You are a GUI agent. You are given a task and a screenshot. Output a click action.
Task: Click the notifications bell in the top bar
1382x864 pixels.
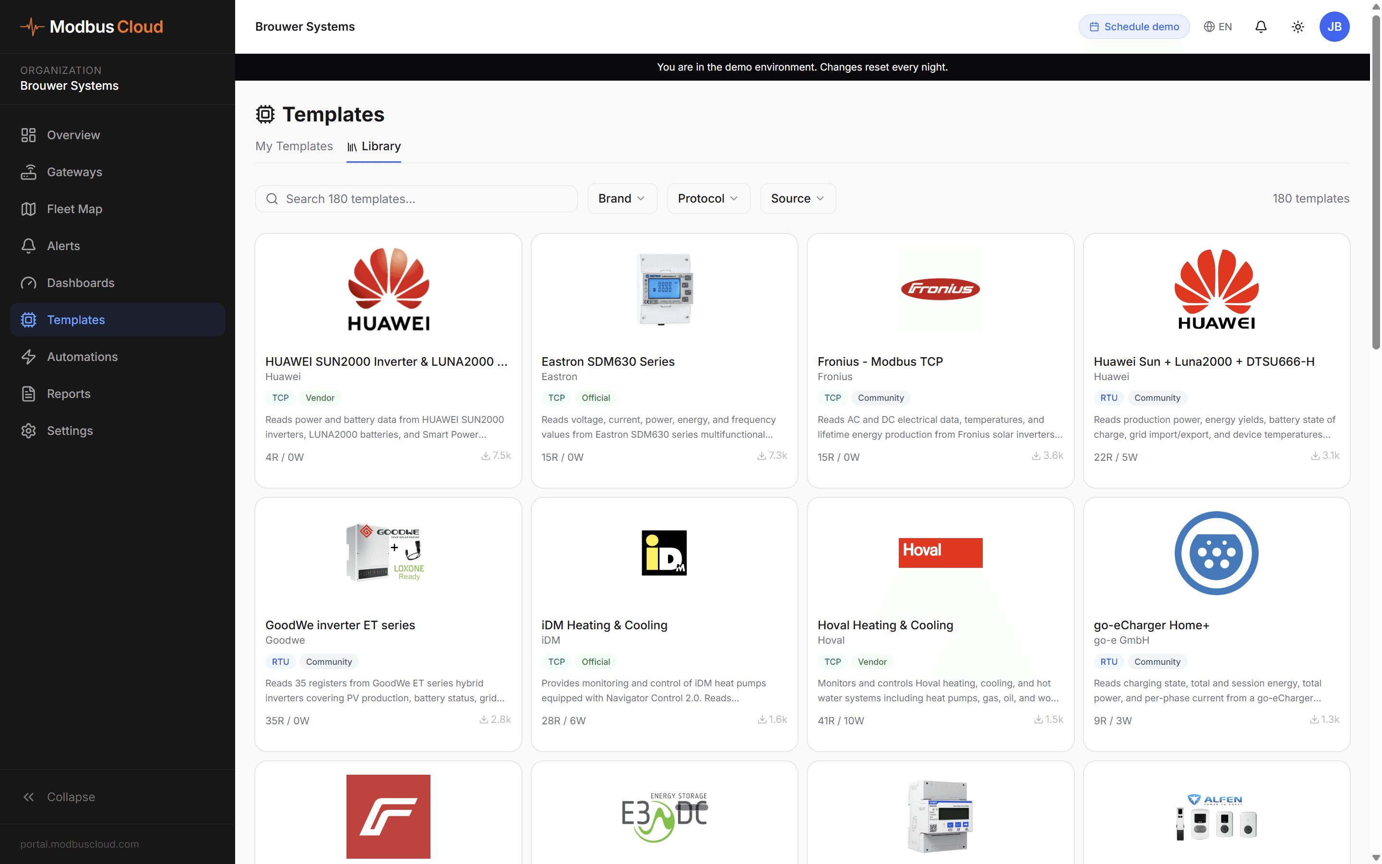(1261, 26)
